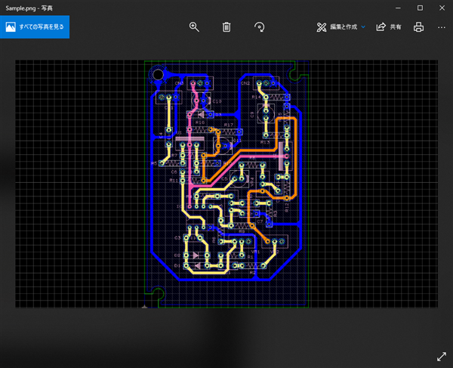Rotate the image using the rotate icon
453x368 pixels.
click(259, 26)
